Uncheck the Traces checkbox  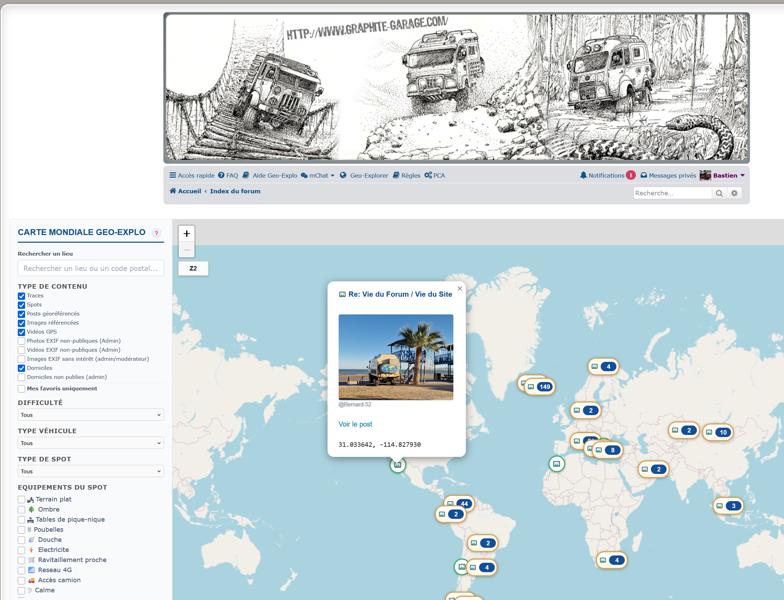coord(22,296)
